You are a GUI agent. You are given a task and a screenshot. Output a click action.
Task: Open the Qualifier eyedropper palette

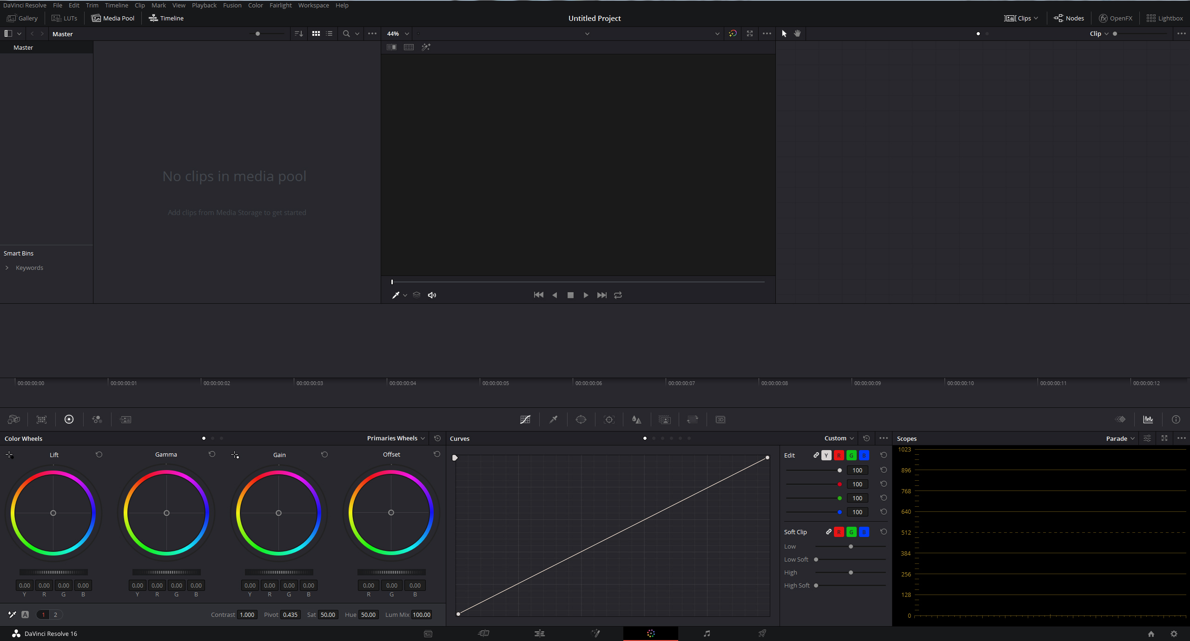pos(553,419)
